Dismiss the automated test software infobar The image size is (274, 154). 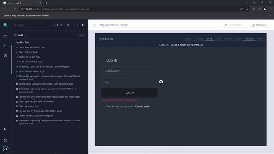click(270, 15)
